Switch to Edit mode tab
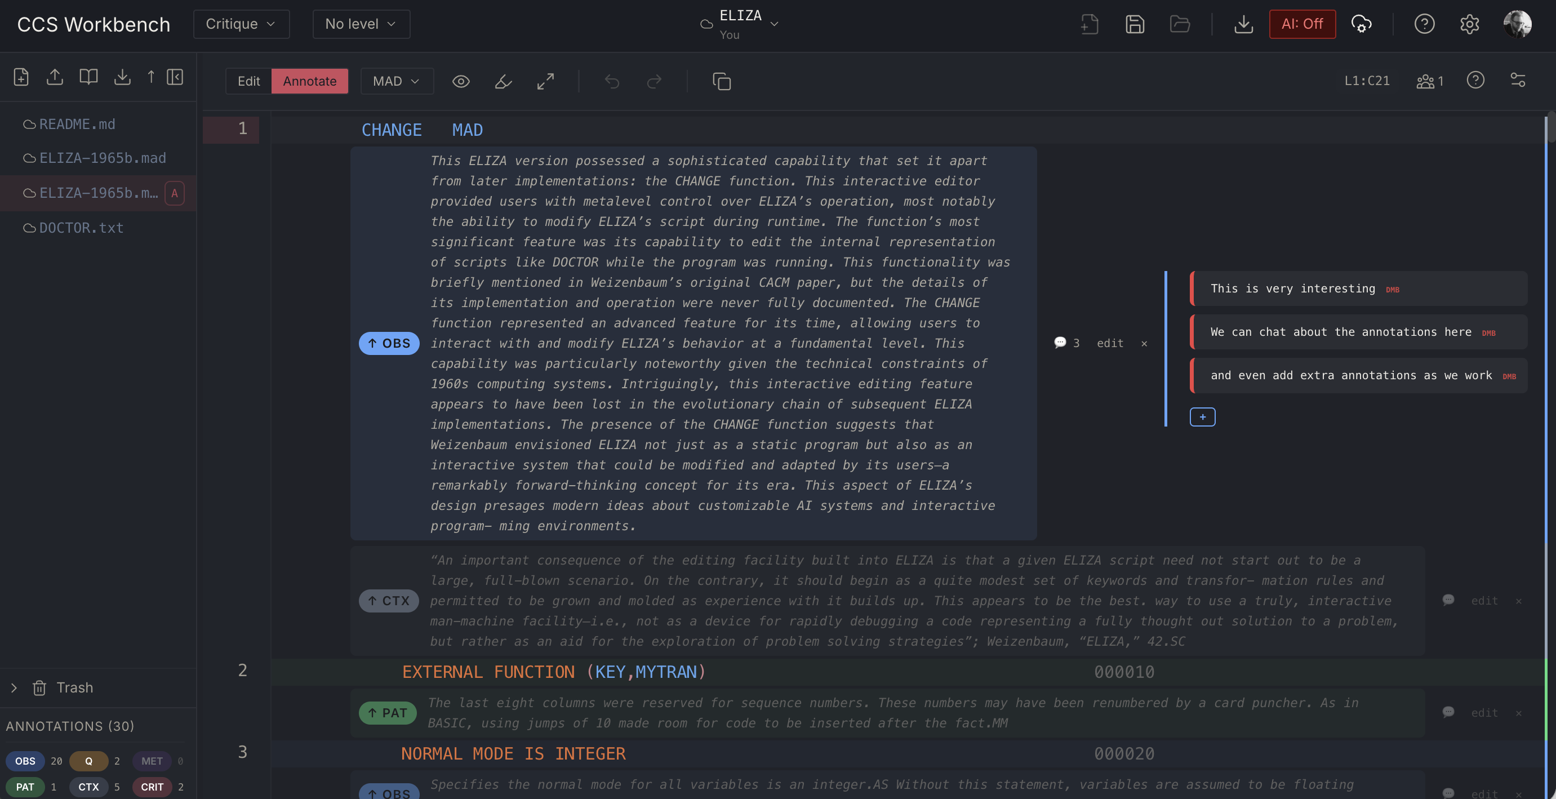The height and width of the screenshot is (799, 1556). point(248,81)
